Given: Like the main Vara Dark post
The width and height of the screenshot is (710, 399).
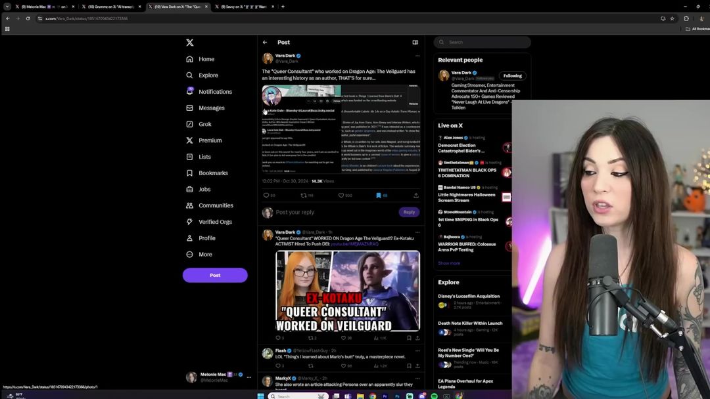Looking at the screenshot, I should point(341,196).
